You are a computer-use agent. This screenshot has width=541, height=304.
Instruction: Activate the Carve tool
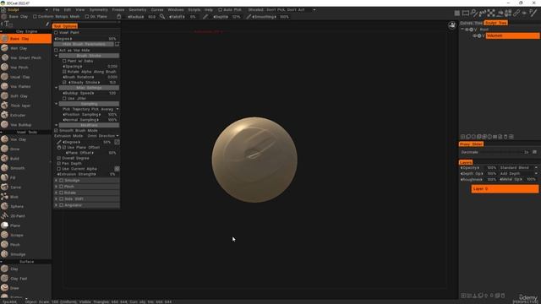point(26,187)
